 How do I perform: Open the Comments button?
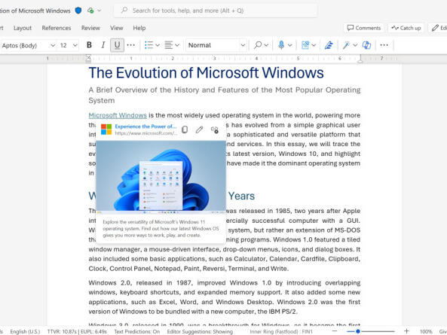(x=364, y=28)
